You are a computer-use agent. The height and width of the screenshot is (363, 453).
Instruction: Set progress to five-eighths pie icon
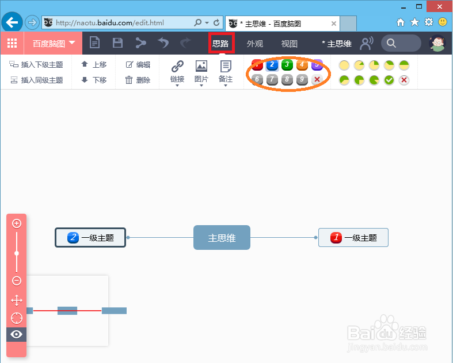pos(344,80)
